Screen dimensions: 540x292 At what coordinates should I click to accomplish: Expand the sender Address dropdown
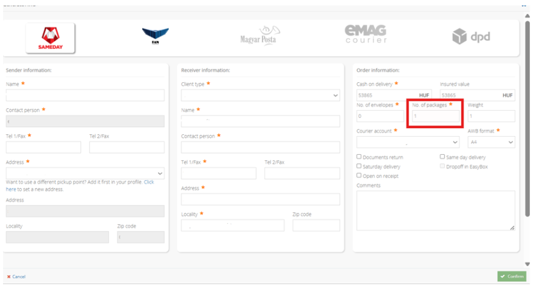pyautogui.click(x=85, y=174)
